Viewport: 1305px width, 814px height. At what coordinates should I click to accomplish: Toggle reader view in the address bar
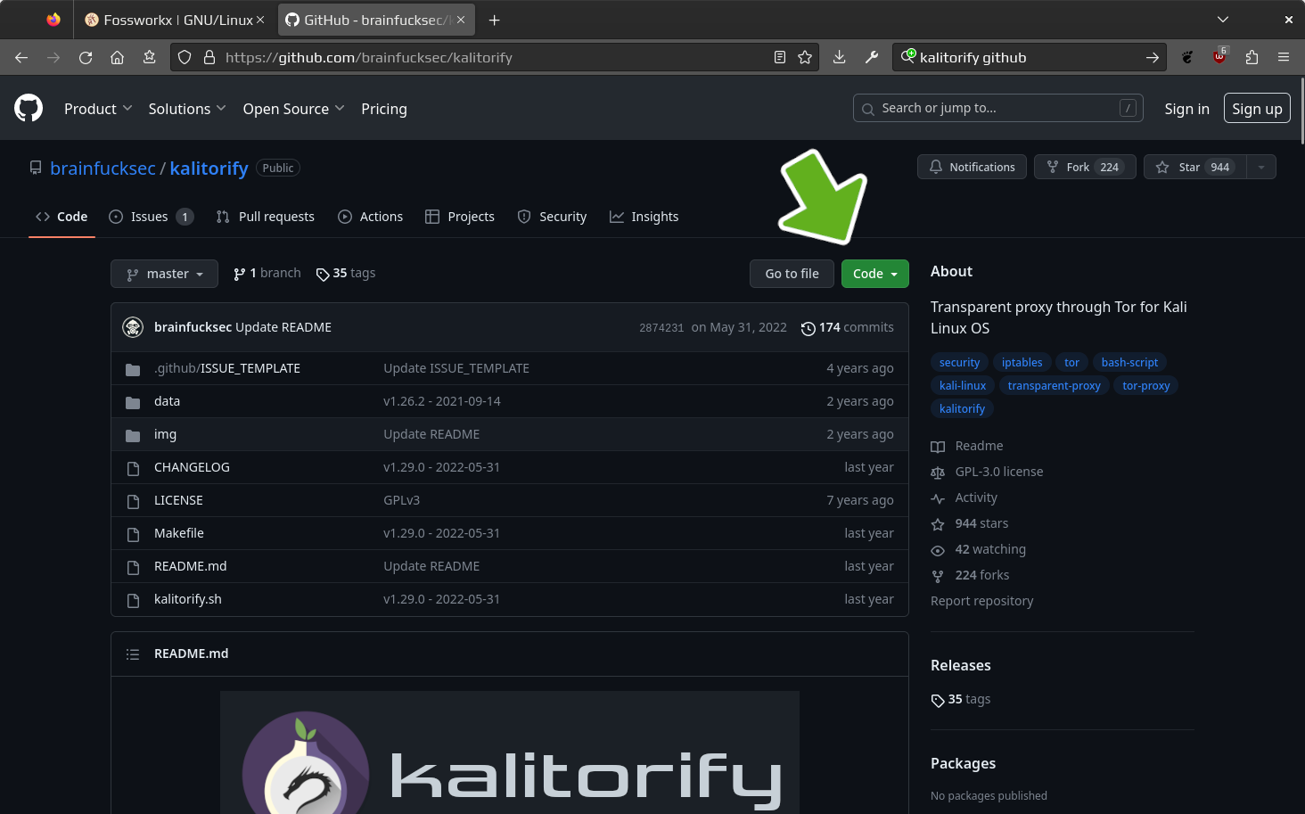click(780, 57)
